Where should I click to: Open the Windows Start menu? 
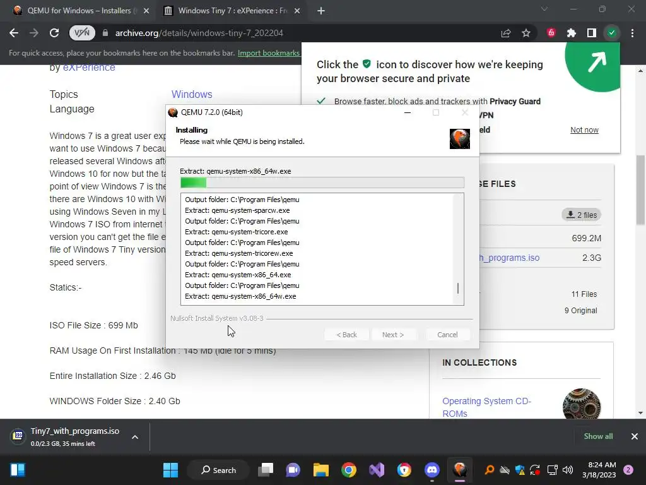click(170, 470)
